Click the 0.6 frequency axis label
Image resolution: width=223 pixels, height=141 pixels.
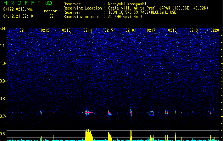pyautogui.click(x=3, y=134)
